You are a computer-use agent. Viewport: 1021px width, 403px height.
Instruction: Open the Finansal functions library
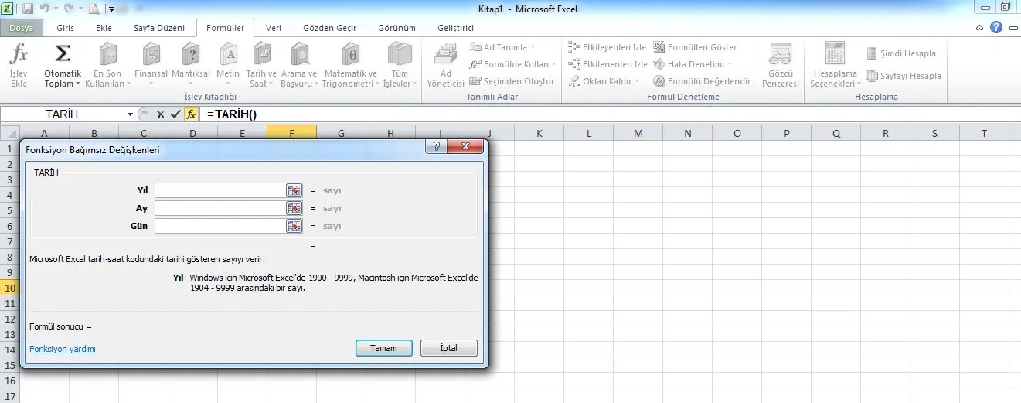pos(151,65)
